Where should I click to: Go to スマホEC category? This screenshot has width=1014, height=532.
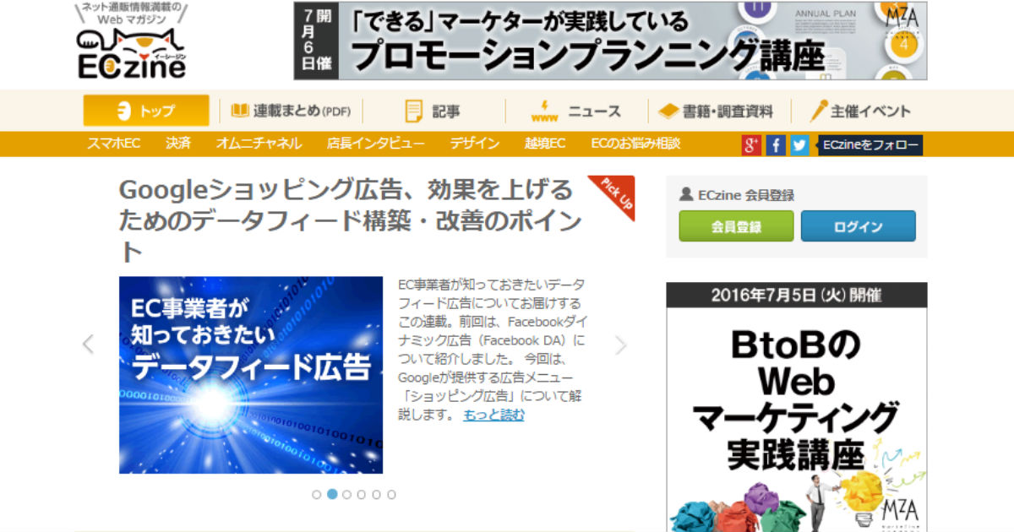pos(114,144)
